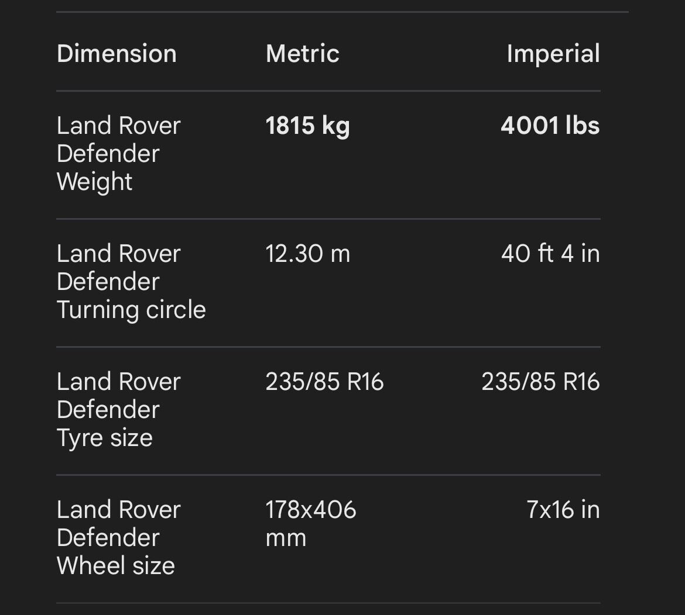Click the imperial 235/85 R16 tyre value
Screen dimensions: 685x615
point(540,382)
